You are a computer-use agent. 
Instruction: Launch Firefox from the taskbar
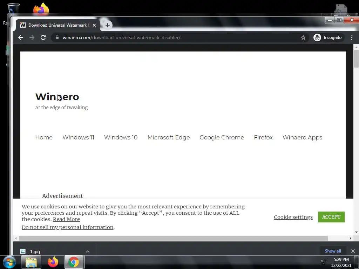pyautogui.click(x=53, y=262)
